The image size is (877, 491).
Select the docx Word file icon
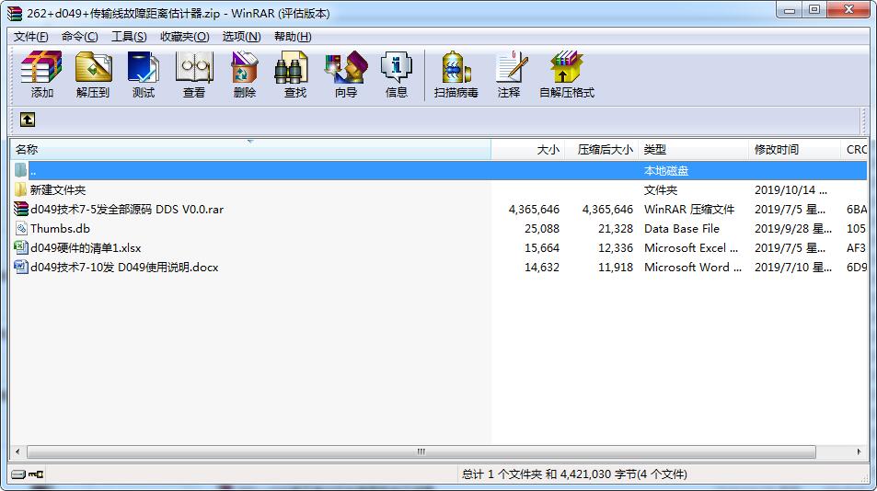click(x=20, y=267)
